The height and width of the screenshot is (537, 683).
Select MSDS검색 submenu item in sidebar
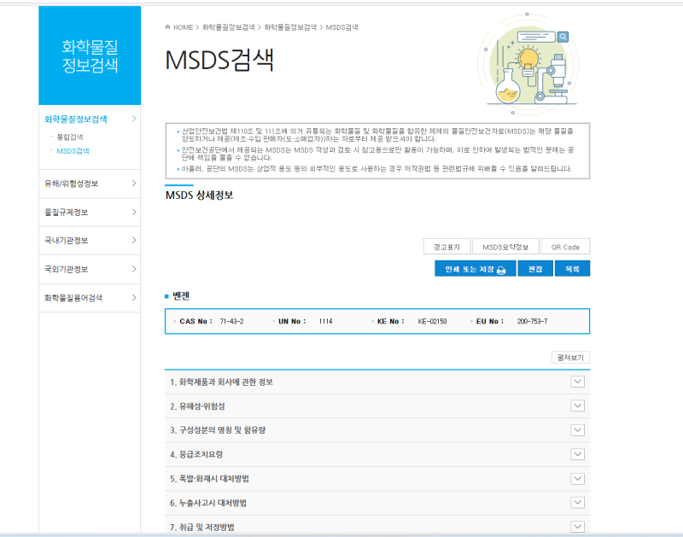[x=73, y=151]
